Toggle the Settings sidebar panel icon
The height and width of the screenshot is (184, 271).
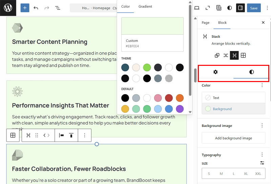pos(240,8)
